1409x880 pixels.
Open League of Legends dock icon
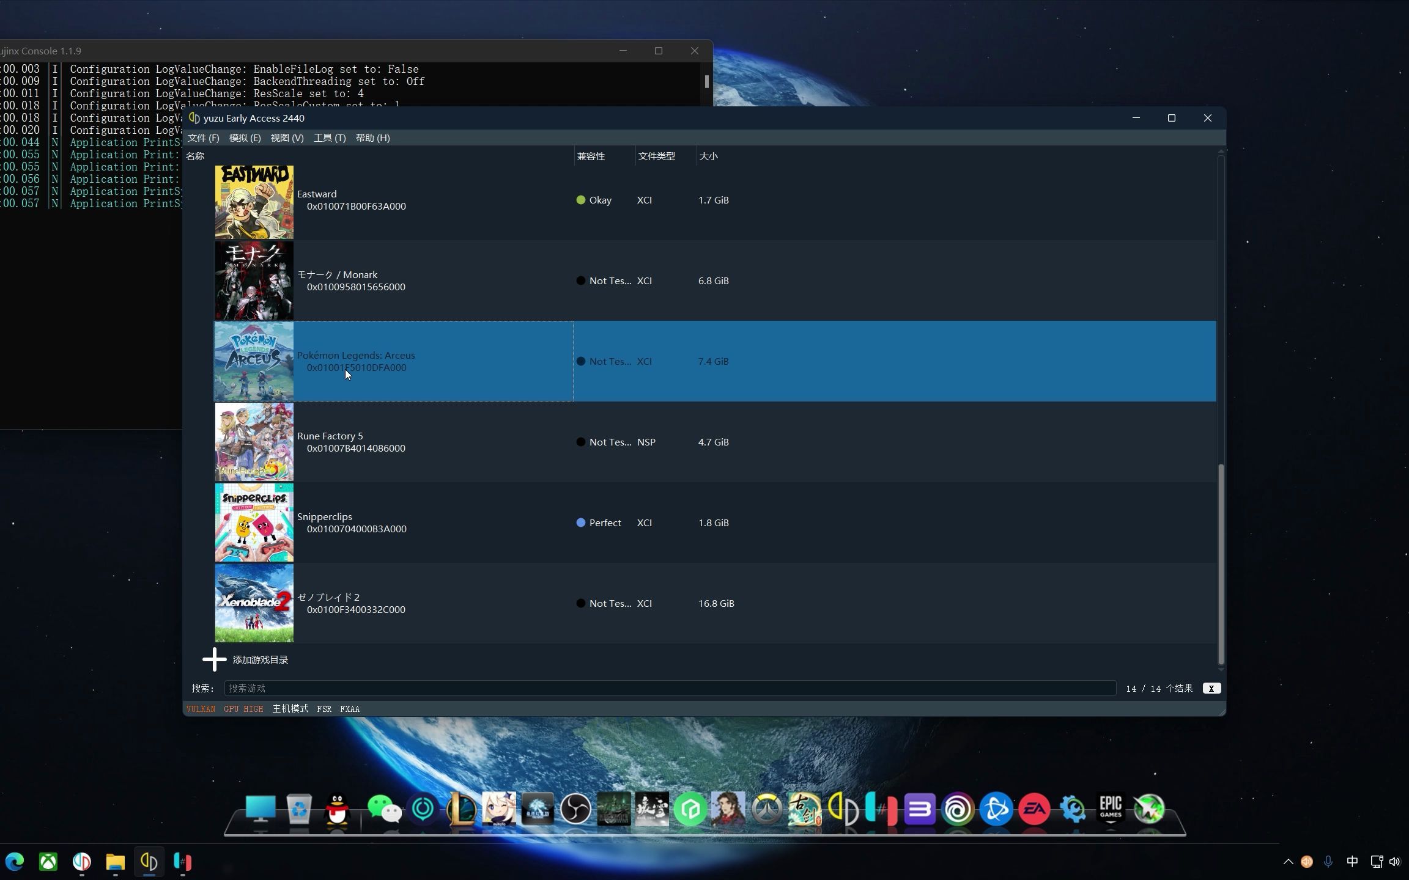tap(460, 810)
